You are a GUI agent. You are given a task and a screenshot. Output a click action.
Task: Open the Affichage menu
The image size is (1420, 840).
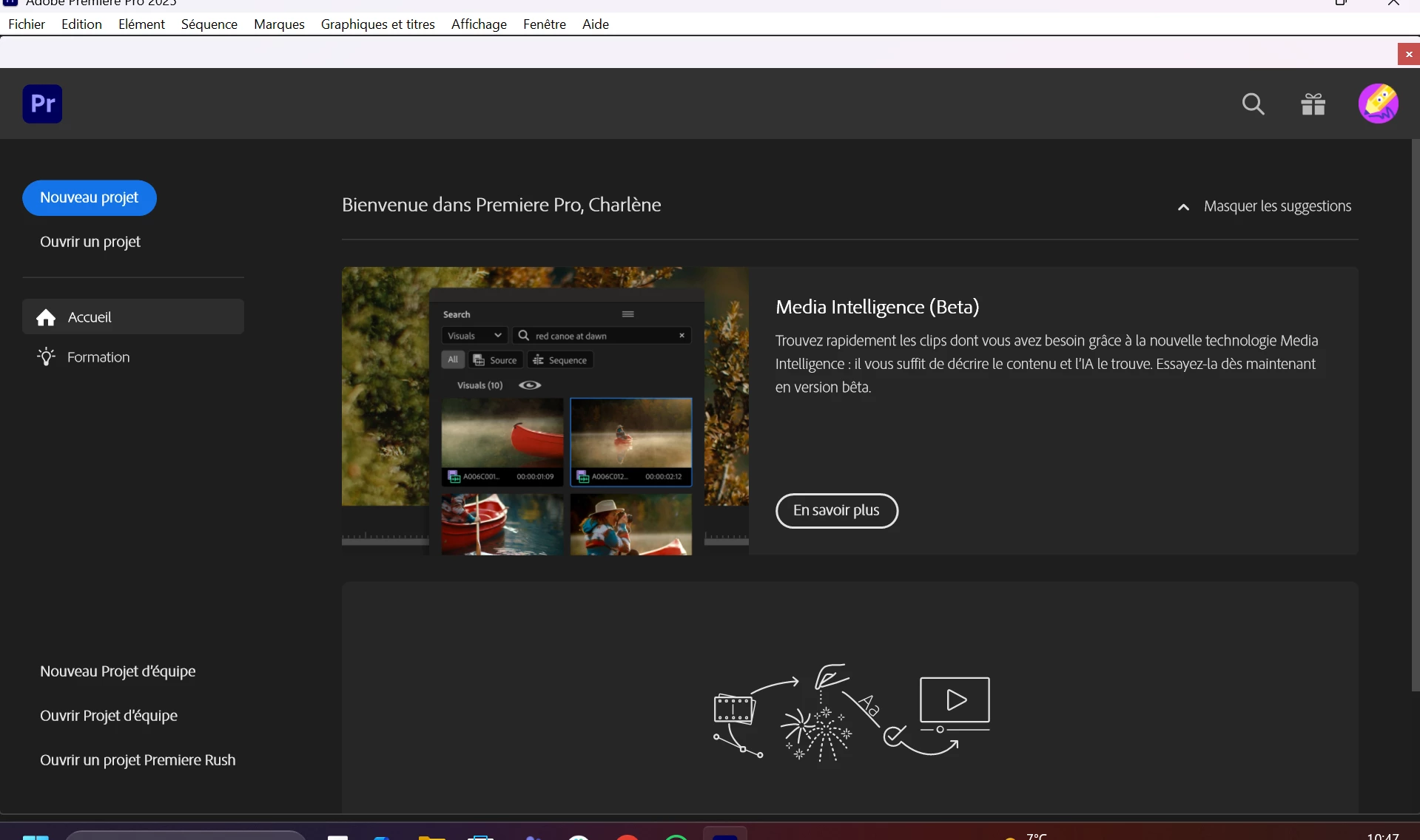point(479,24)
